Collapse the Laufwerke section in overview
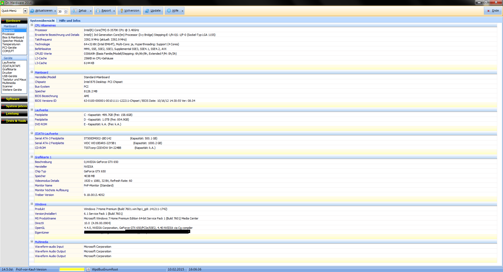 32,110
